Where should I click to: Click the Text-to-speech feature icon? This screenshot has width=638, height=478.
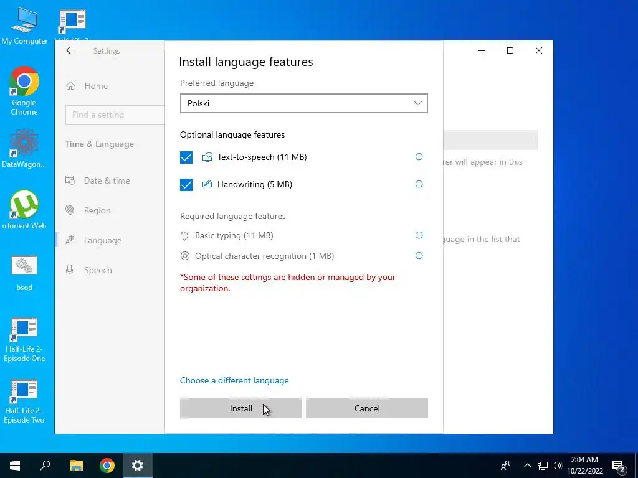click(207, 157)
